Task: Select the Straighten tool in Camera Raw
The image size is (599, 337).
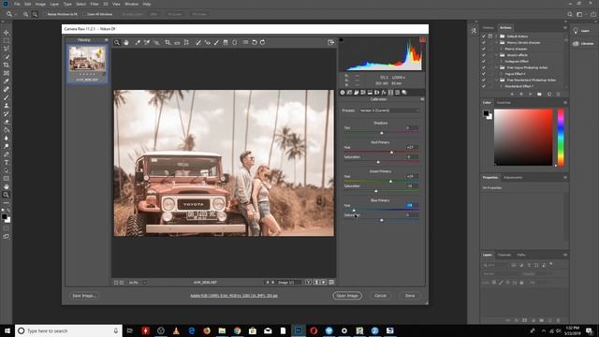Action: pos(177,42)
